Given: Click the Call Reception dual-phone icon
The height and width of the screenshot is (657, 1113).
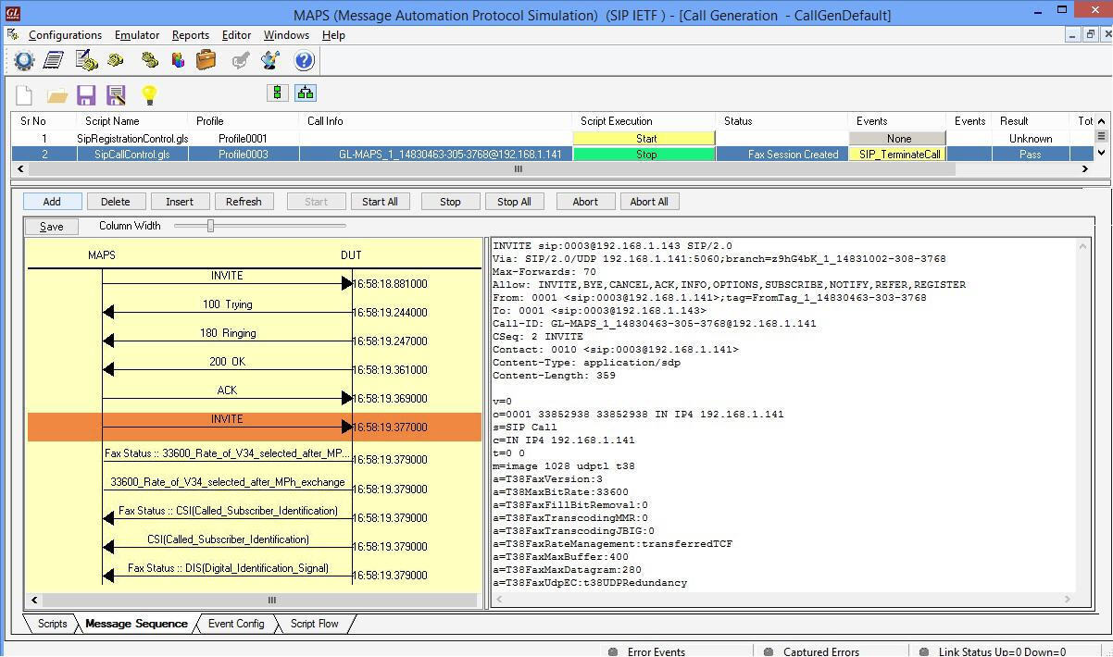Looking at the screenshot, I should click(148, 60).
